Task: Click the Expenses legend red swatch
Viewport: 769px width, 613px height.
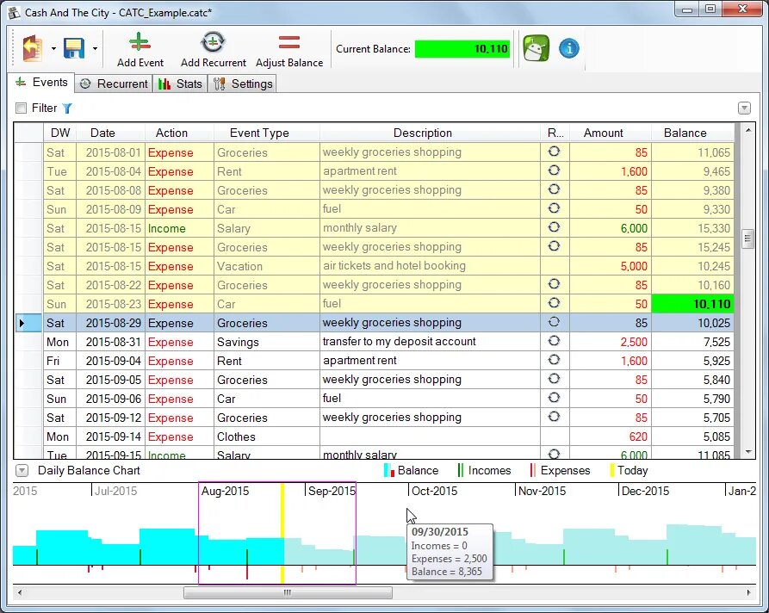Action: (532, 471)
